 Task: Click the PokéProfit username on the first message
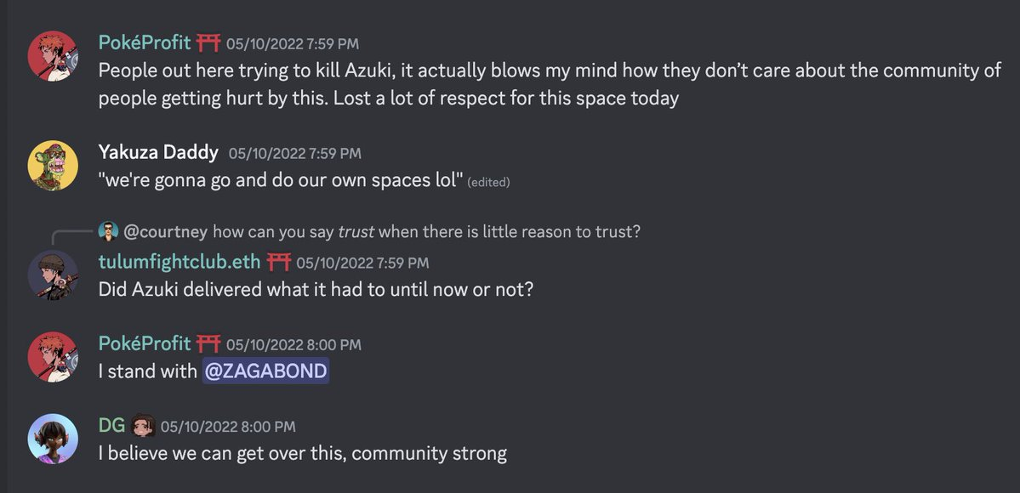[145, 42]
